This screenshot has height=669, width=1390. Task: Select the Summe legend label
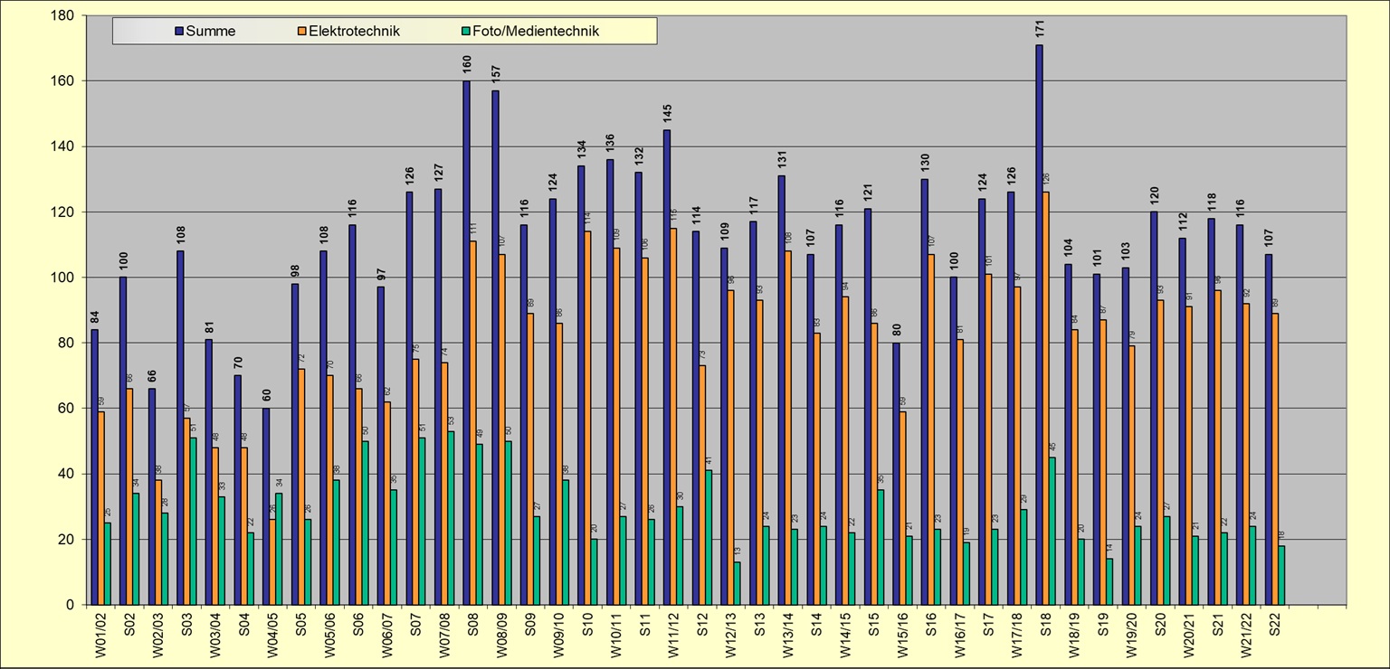(210, 32)
